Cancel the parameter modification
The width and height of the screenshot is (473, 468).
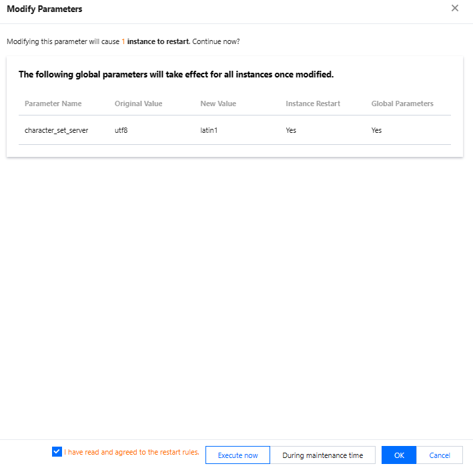pos(440,455)
